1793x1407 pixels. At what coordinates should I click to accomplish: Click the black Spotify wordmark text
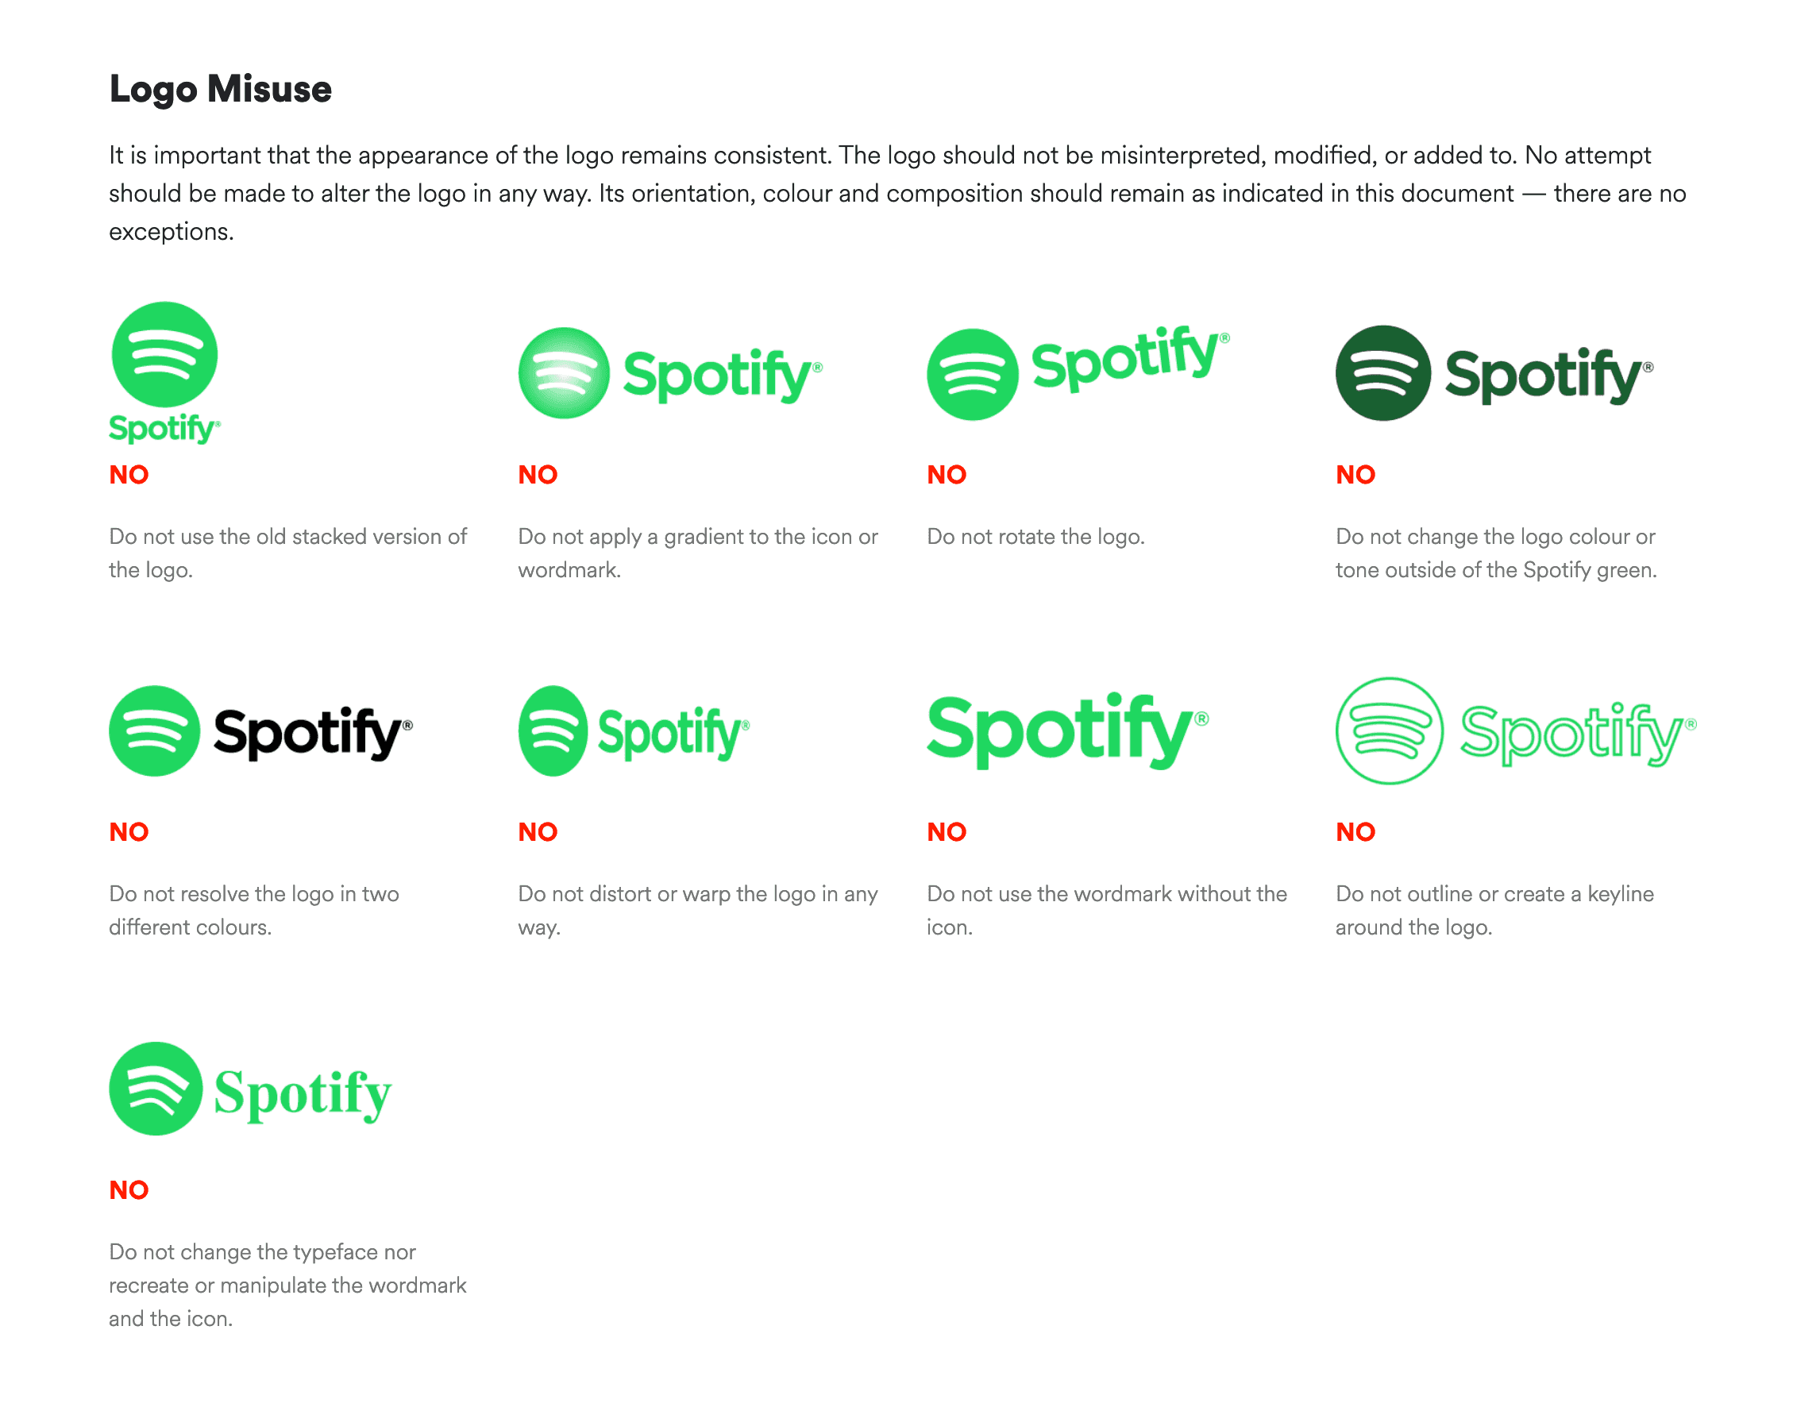coord(313,733)
